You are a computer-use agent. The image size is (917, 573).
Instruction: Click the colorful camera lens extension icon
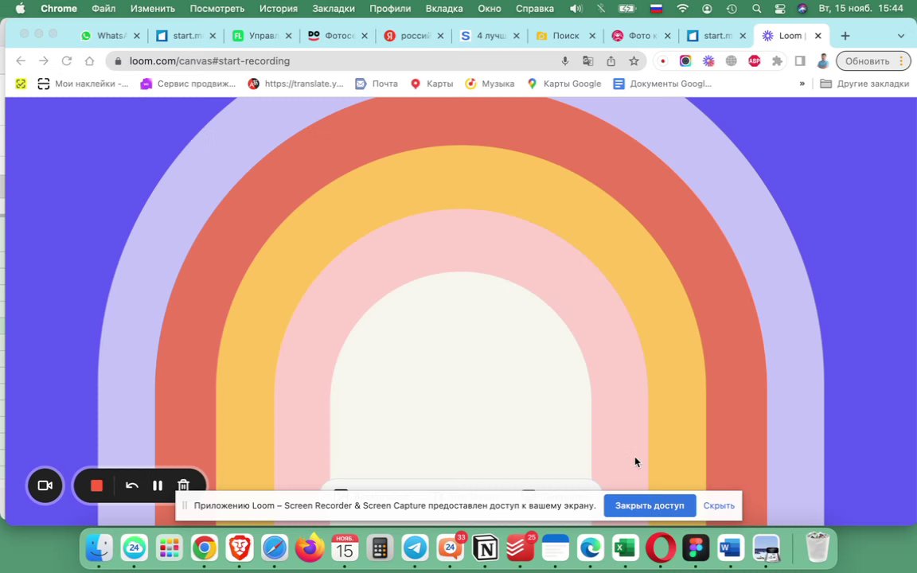685,60
